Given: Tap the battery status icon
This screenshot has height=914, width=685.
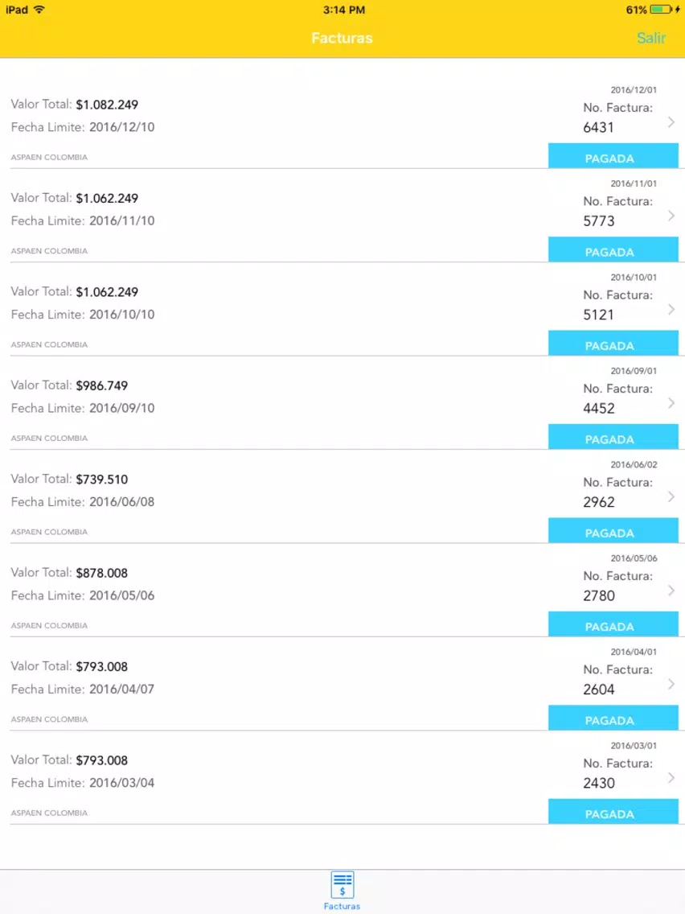Looking at the screenshot, I should pyautogui.click(x=661, y=10).
